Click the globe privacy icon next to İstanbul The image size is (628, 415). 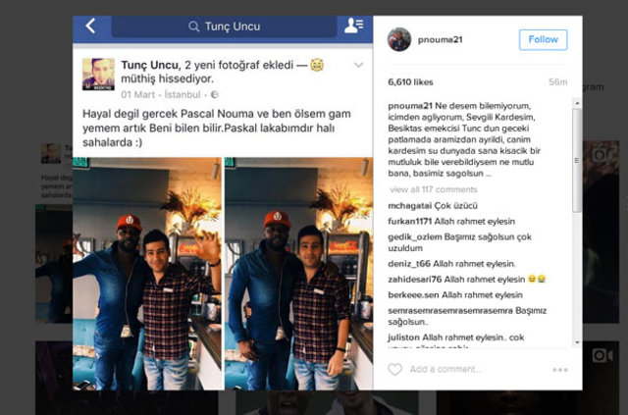pyautogui.click(x=215, y=95)
